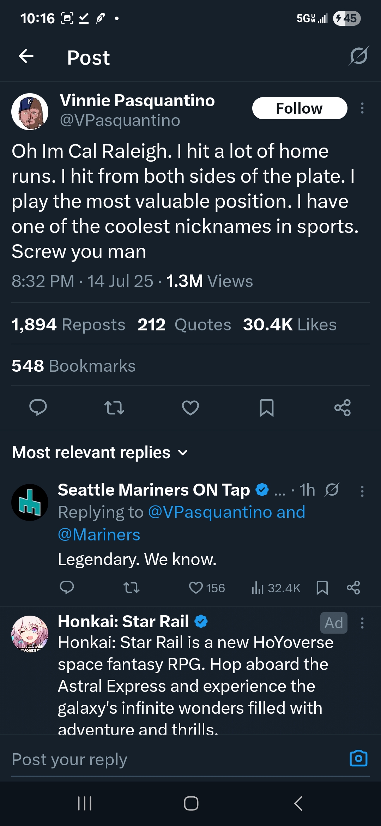Reply to Vinnie Pasquantino's post
381x826 pixels.
click(x=38, y=408)
